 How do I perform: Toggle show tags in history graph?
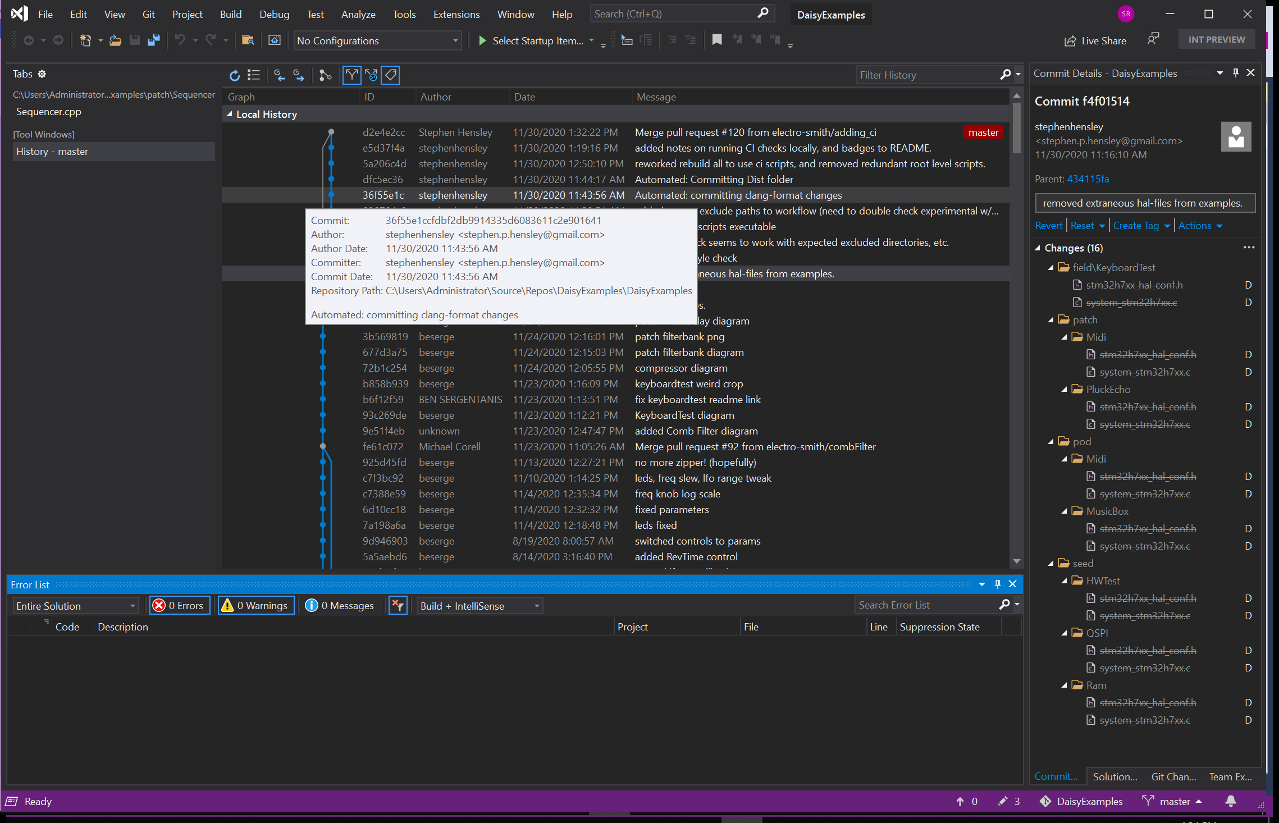click(x=390, y=75)
